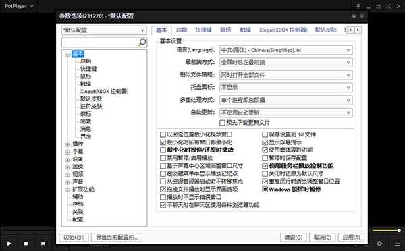
Task: Pin the options dialog with the pin icon
Action: [x=354, y=16]
